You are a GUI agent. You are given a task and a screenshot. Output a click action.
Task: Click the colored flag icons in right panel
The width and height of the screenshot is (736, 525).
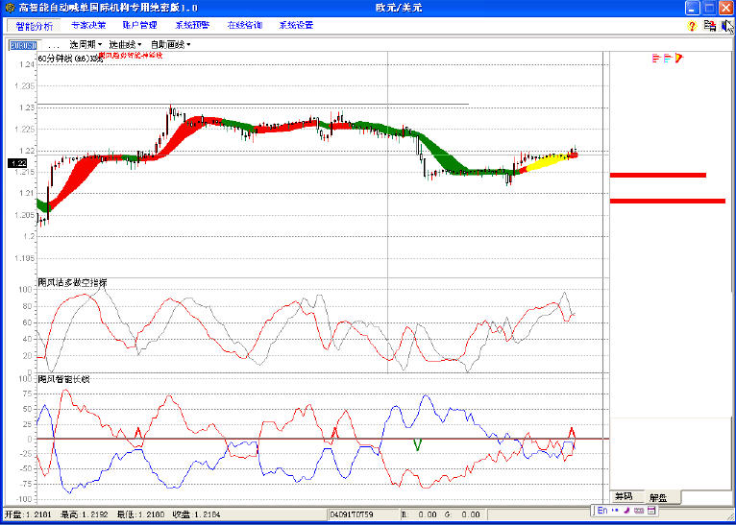click(x=667, y=60)
